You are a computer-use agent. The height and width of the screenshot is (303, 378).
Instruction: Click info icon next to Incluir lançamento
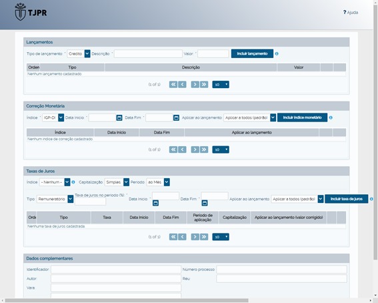pyautogui.click(x=277, y=54)
